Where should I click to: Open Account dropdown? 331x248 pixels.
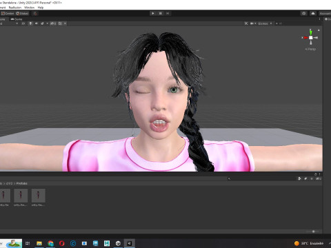click(325, 14)
